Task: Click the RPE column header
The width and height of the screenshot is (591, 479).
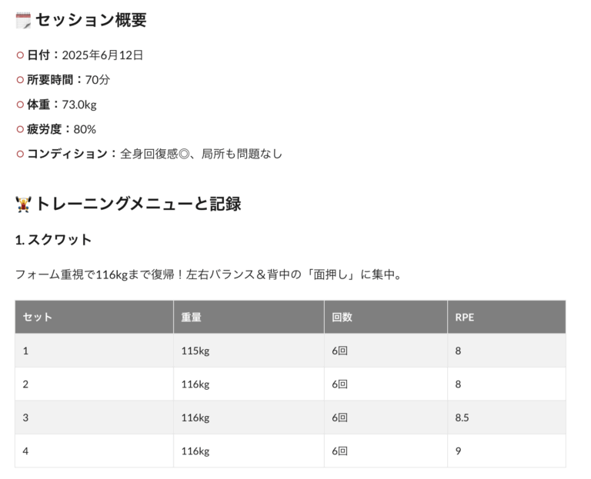Action: (x=506, y=317)
